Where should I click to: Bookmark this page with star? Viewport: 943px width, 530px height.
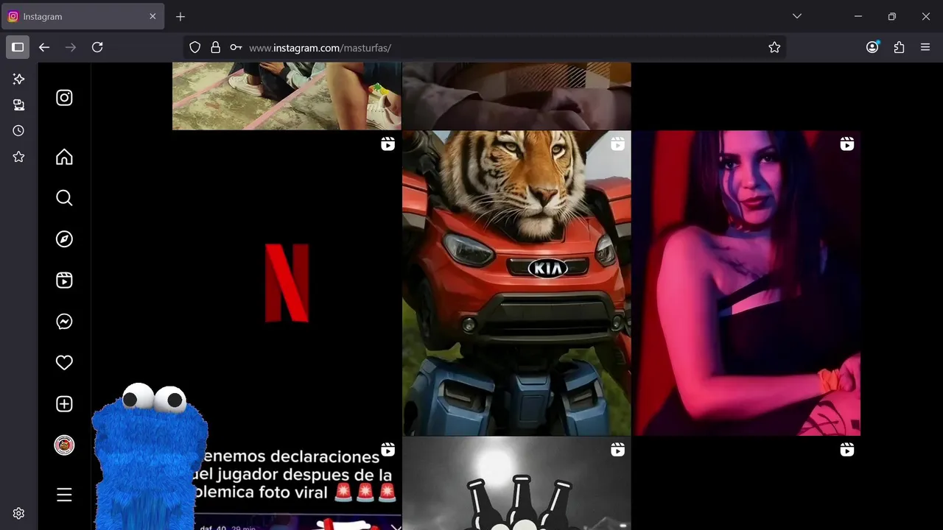click(774, 47)
